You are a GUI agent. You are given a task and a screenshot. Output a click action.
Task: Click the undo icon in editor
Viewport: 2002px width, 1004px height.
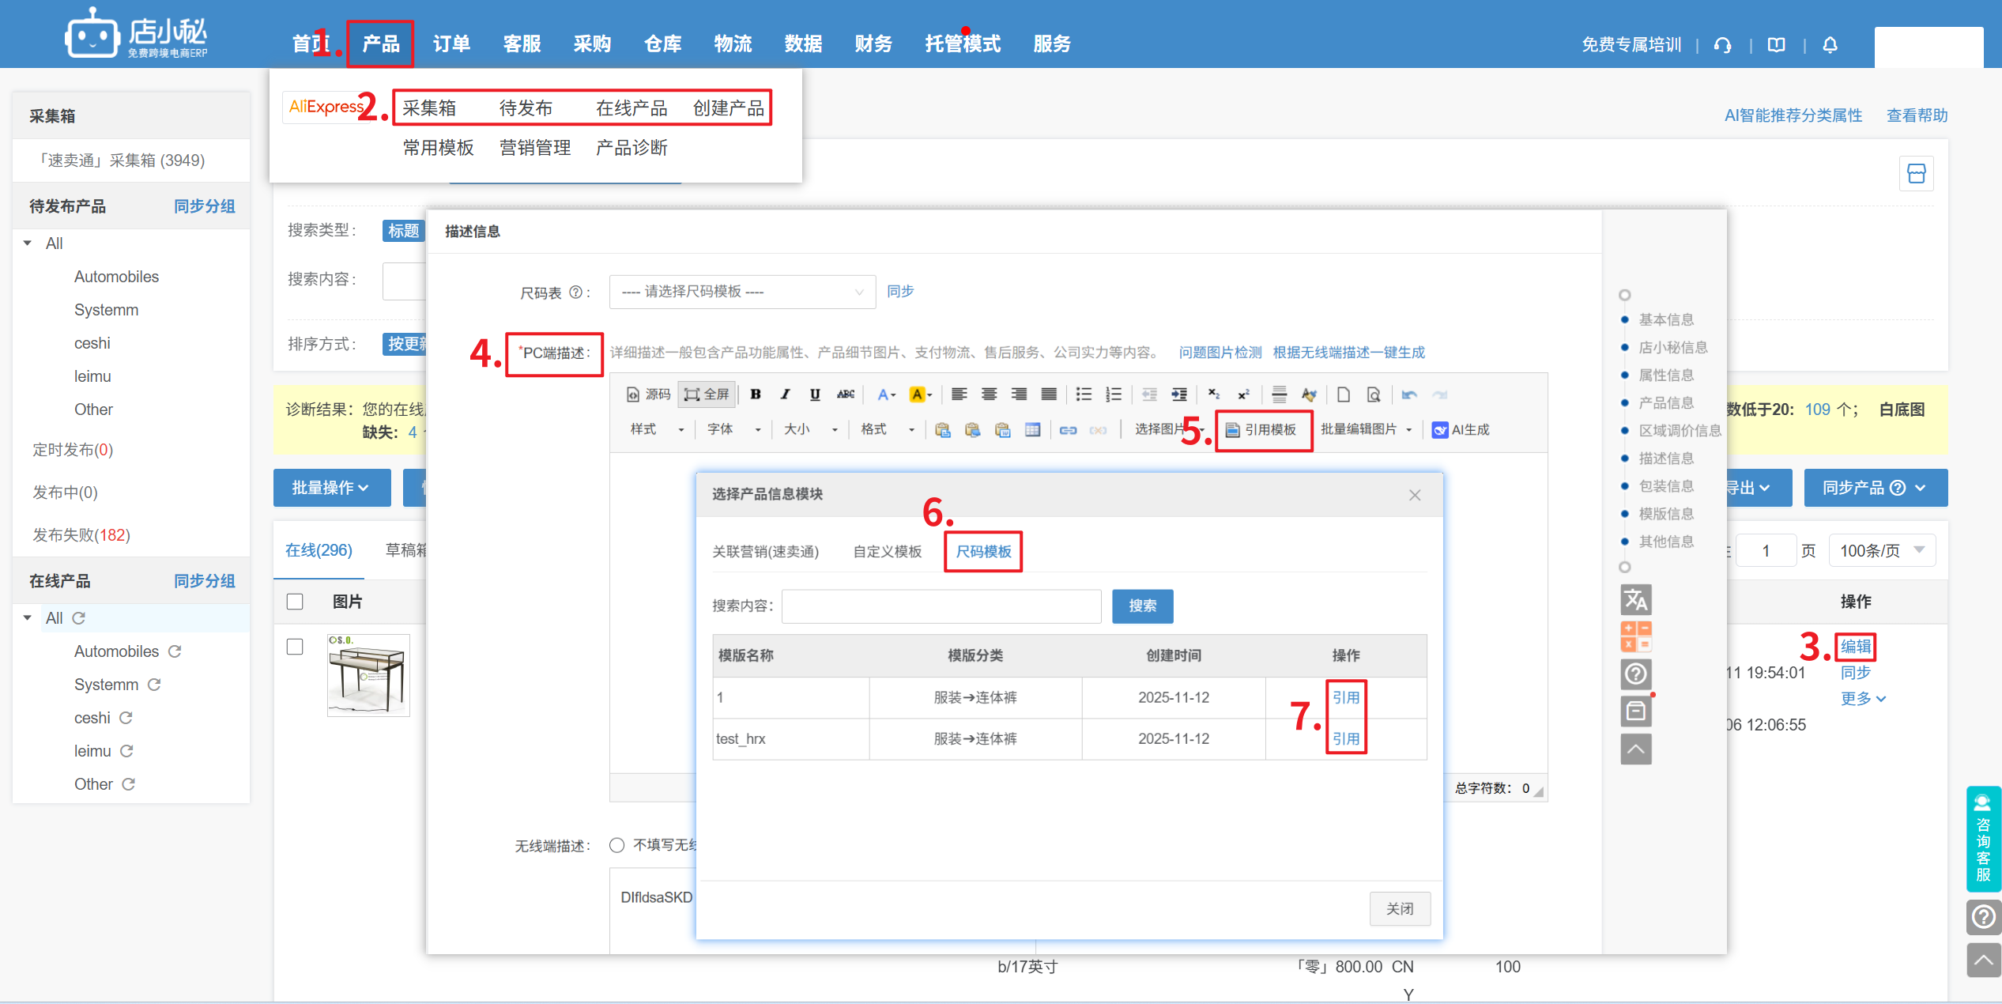[1409, 394]
